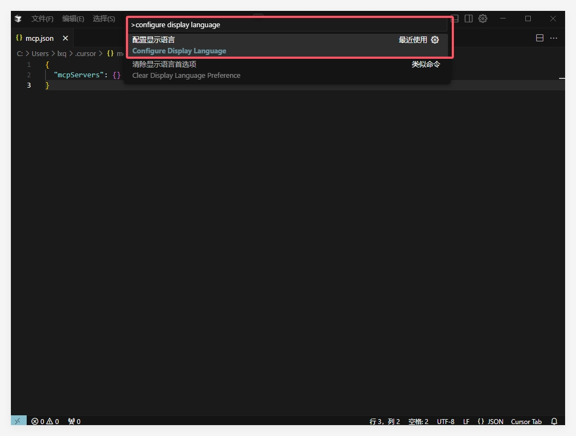
Task: Select JSON language mode in status bar
Action: tap(490, 421)
